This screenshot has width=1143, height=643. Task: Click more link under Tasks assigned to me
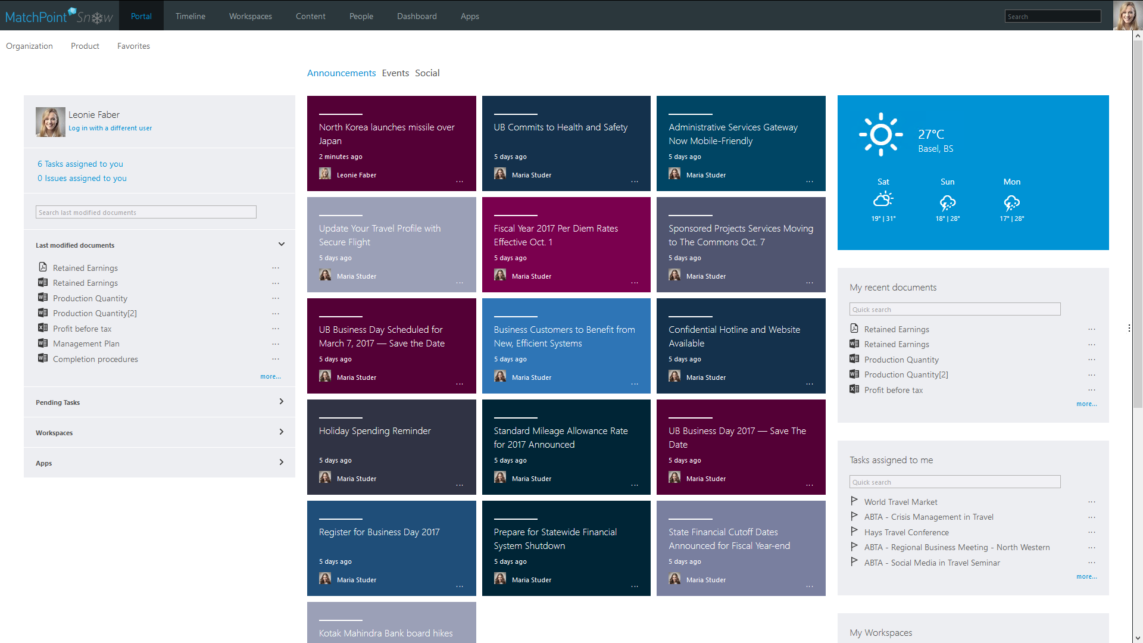click(x=1086, y=576)
